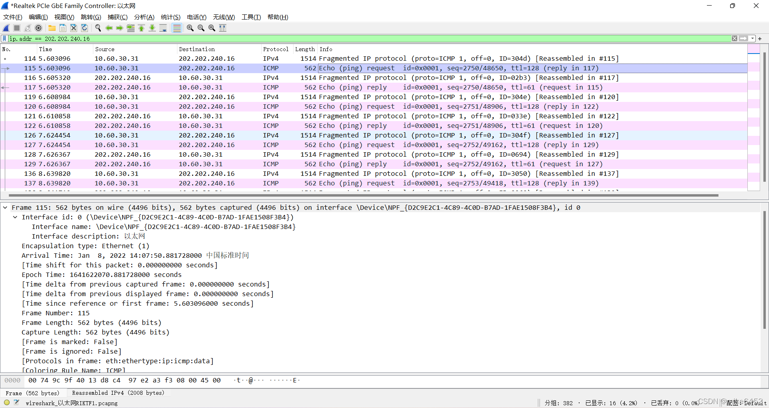This screenshot has width=769, height=408.
Task: Close this capture file
Action: [x=74, y=28]
